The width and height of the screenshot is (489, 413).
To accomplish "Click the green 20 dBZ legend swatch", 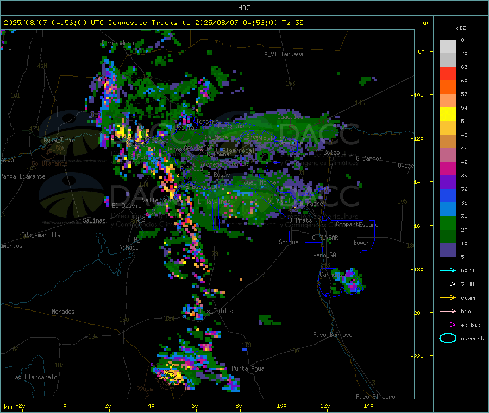I will pos(448,223).
